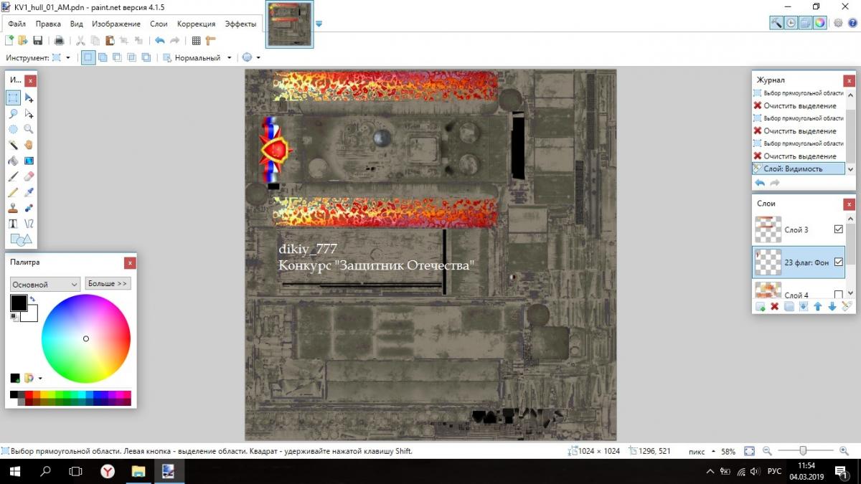Save the image with the floppy icon
Viewport: 861px width, 484px height.
(x=37, y=41)
